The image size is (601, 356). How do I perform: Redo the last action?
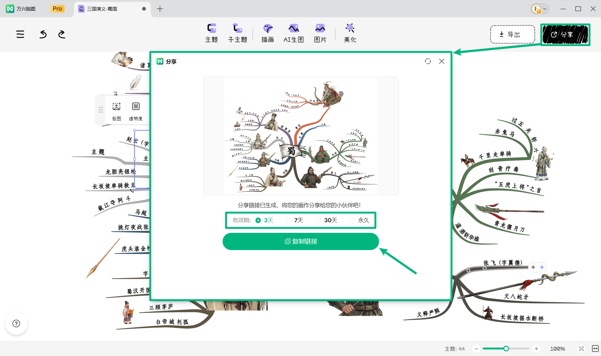pyautogui.click(x=62, y=34)
